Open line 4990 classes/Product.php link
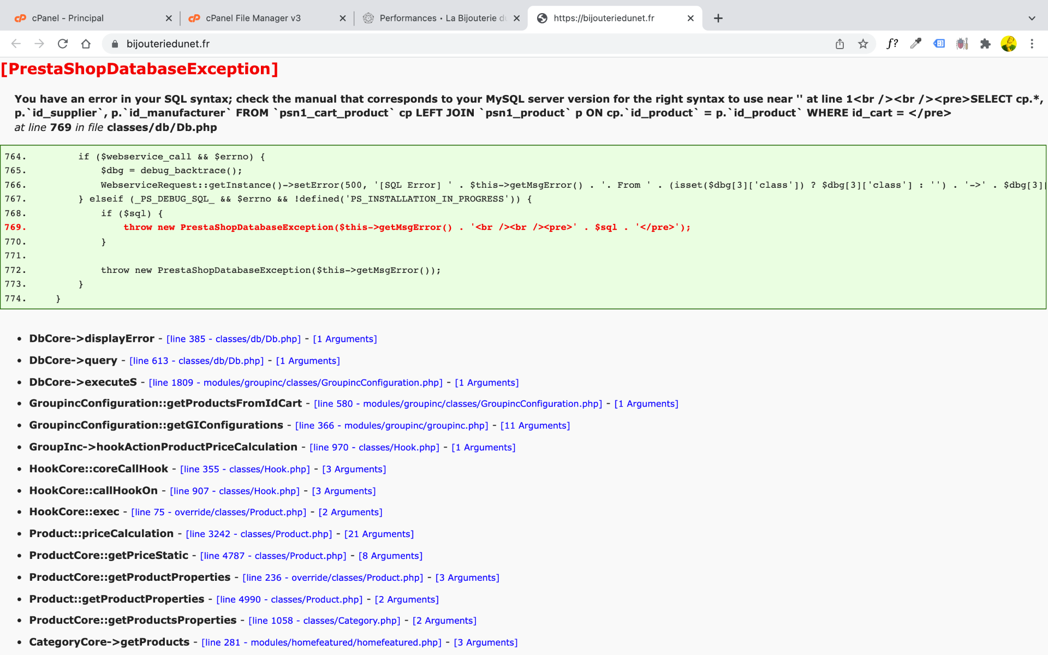The height and width of the screenshot is (655, 1048). [x=289, y=599]
